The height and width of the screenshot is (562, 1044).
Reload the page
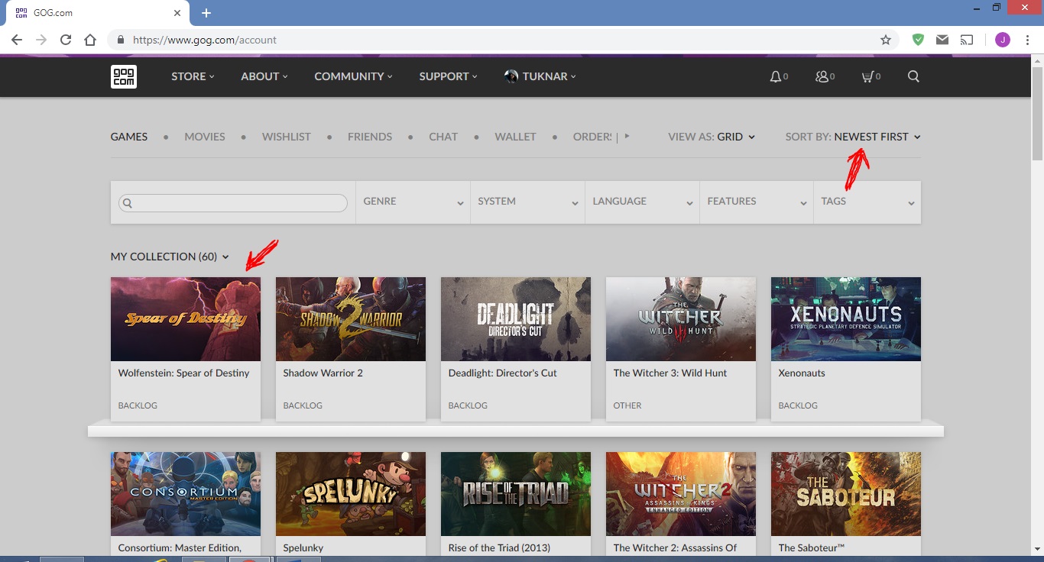(x=66, y=40)
